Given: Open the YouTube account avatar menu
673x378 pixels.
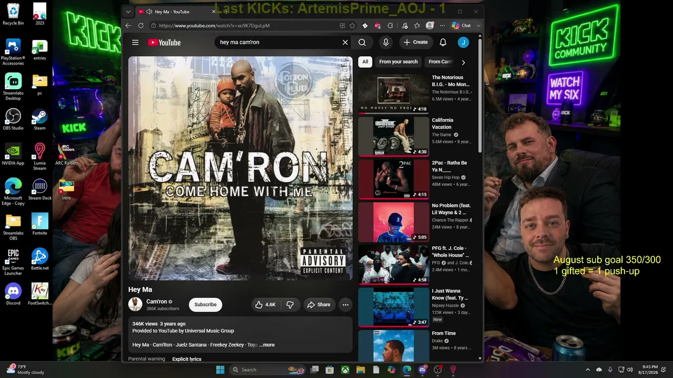Looking at the screenshot, I should tap(463, 43).
